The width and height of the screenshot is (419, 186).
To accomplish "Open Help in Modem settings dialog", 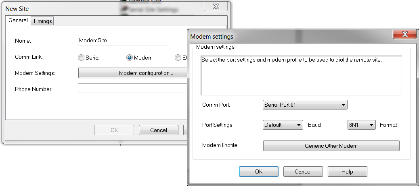I will click(348, 172).
